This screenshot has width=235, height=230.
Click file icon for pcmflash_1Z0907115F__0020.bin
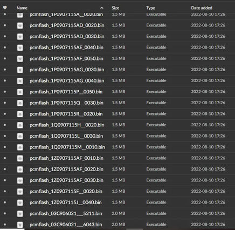[x=20, y=192]
